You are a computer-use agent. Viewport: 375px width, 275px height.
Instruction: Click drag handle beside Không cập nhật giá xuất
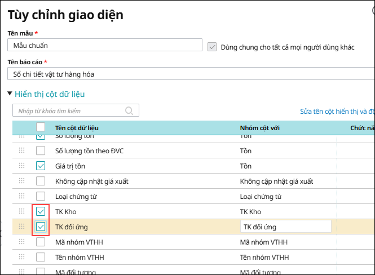click(22, 181)
